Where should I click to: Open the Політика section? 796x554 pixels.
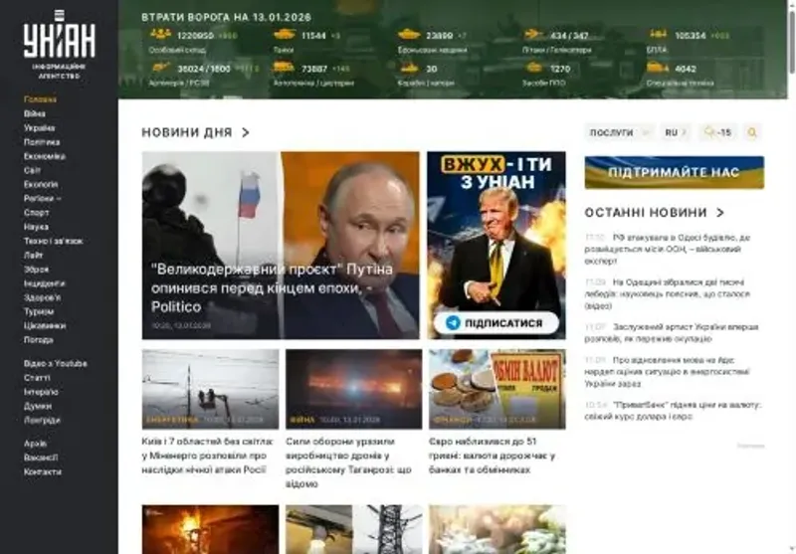click(42, 142)
